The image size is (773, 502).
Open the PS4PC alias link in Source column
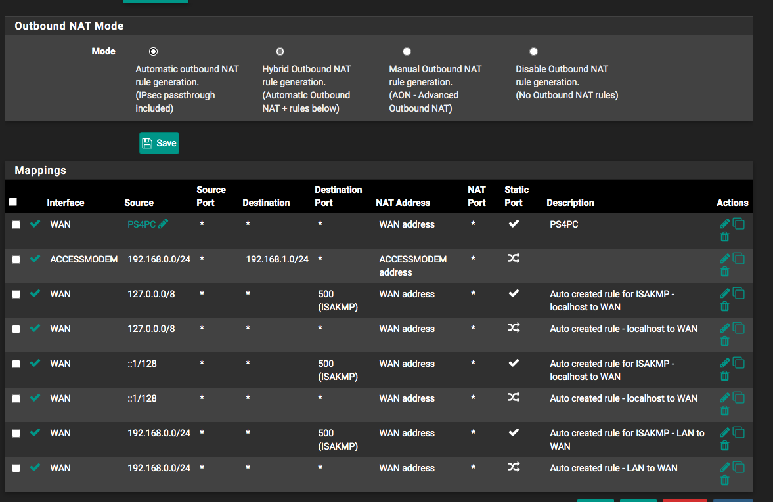tap(141, 224)
